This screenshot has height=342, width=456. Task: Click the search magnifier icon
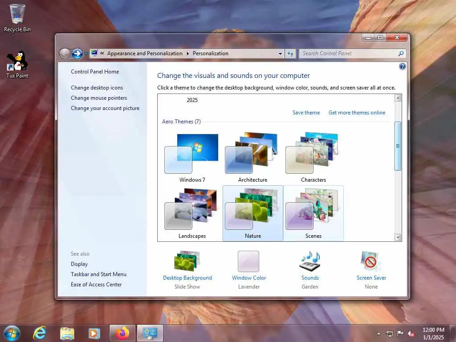401,53
